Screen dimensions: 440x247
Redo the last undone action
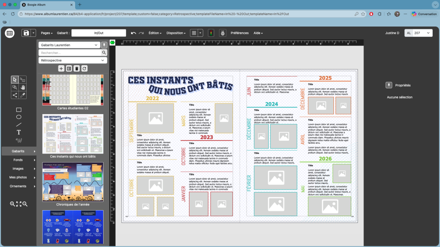click(141, 33)
